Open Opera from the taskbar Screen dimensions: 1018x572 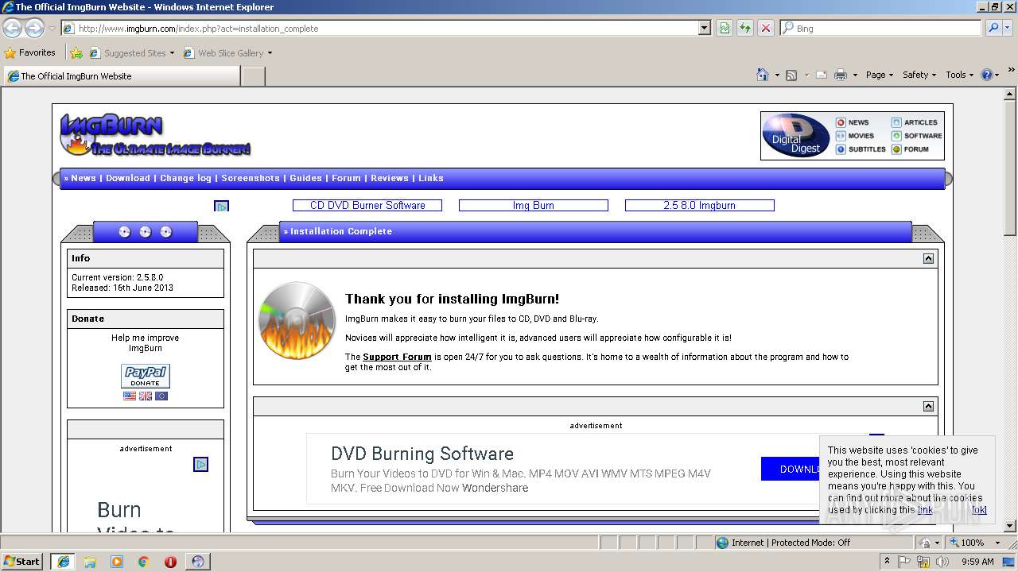(x=170, y=562)
